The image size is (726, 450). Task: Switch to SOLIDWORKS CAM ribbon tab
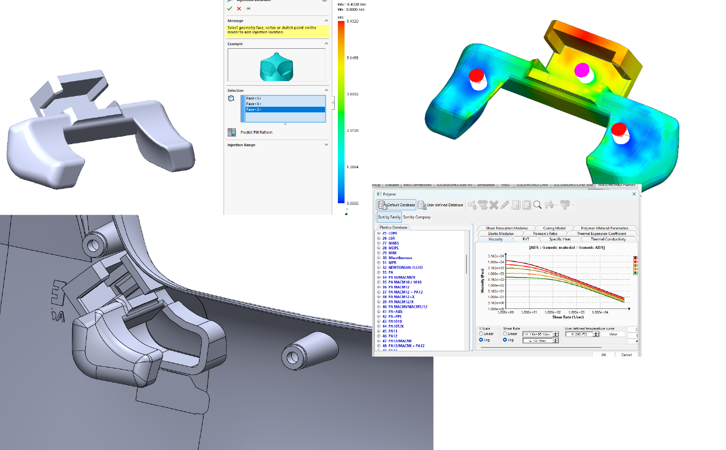532,185
